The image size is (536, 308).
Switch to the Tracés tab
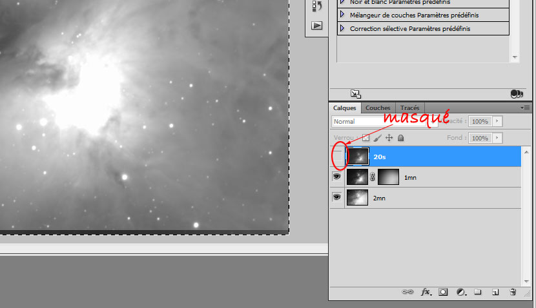point(409,108)
